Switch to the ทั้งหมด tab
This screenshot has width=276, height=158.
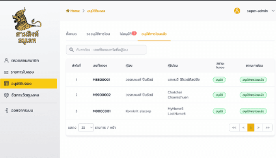point(71,34)
